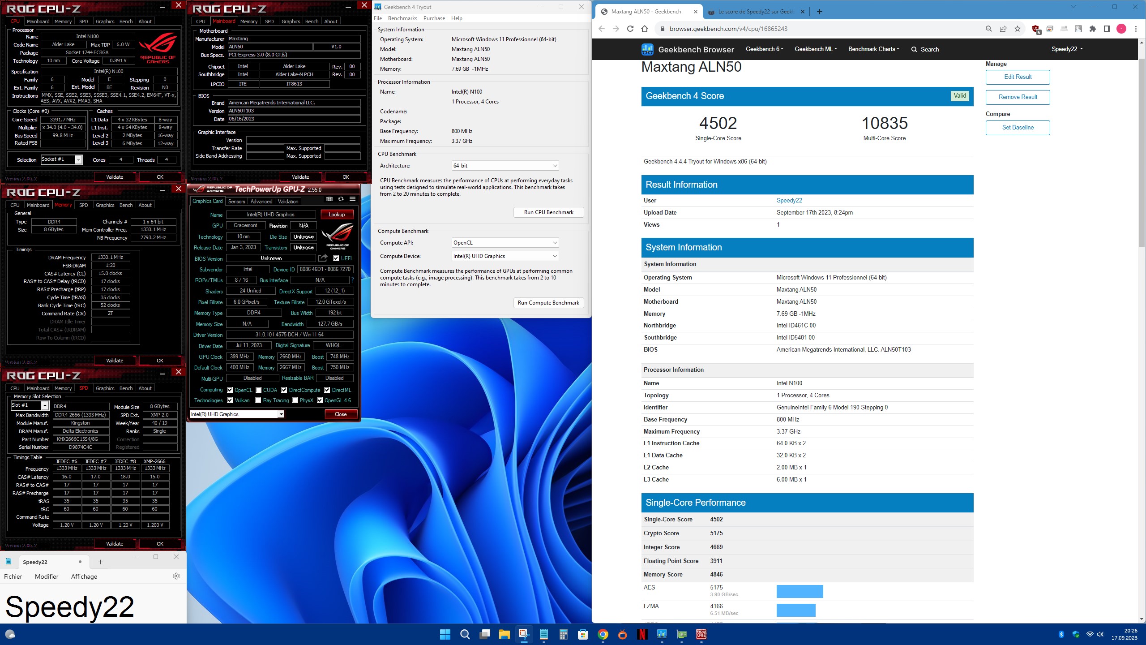Toggle the Ray Tracing checkbox in GPU-Z
Screen dimensions: 1146x645
[258, 400]
